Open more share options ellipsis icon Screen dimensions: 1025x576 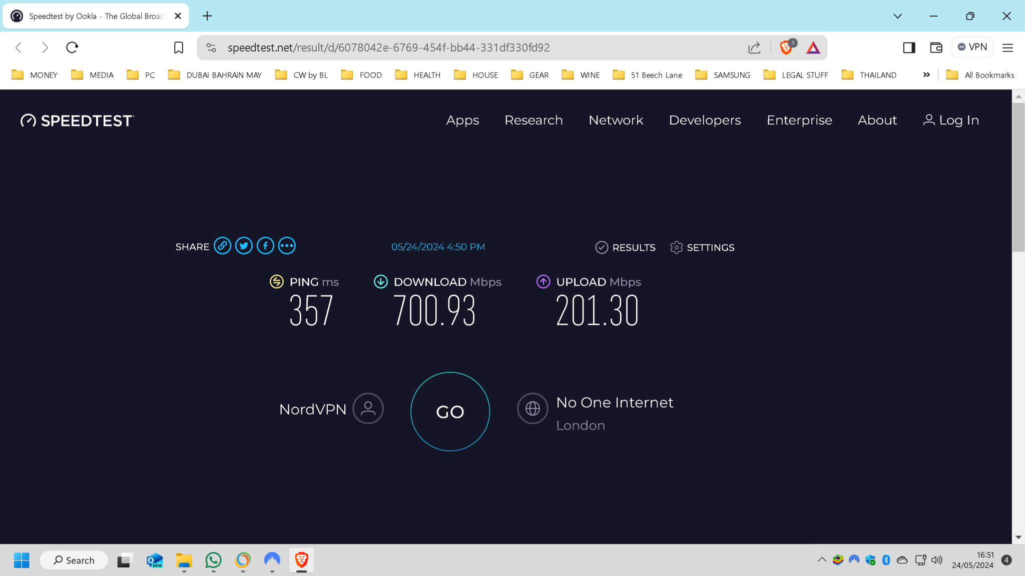tap(287, 246)
